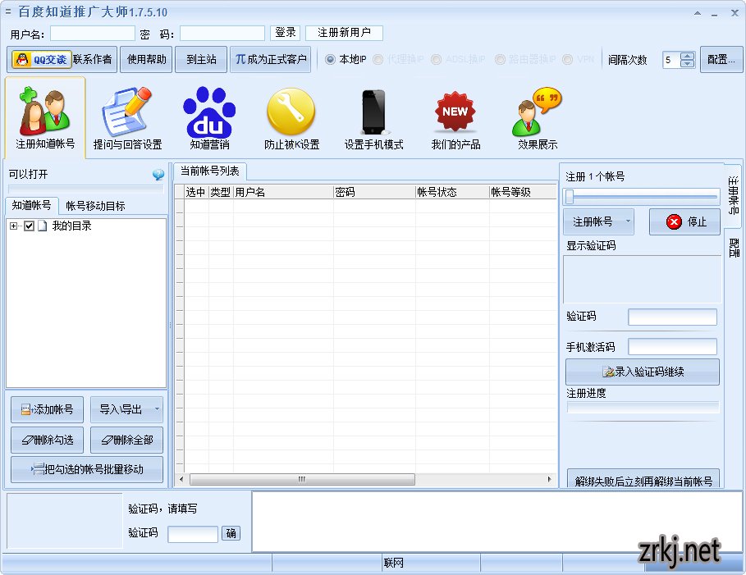Click 解绑失败后立刻再解绑当前帐号 button
This screenshot has width=746, height=575.
643,479
